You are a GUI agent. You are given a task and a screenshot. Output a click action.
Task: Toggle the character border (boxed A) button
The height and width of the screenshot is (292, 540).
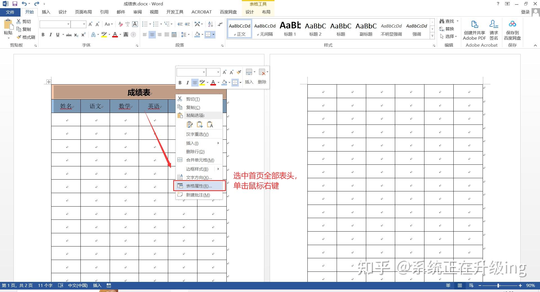point(135,24)
